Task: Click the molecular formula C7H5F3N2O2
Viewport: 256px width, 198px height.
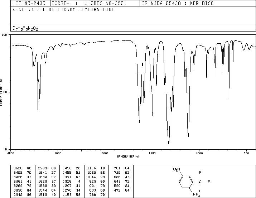Action: click(x=25, y=28)
